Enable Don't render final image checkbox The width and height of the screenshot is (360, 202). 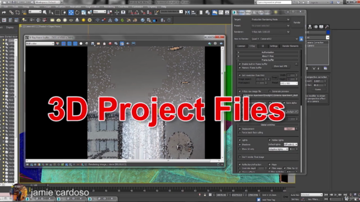pos(240,157)
